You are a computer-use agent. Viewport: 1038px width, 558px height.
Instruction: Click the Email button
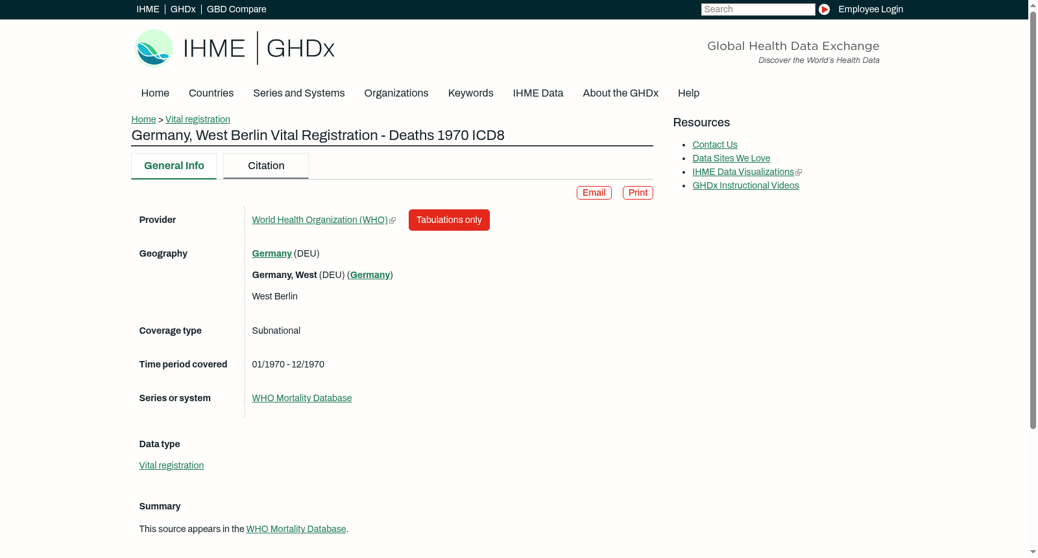[x=594, y=192]
